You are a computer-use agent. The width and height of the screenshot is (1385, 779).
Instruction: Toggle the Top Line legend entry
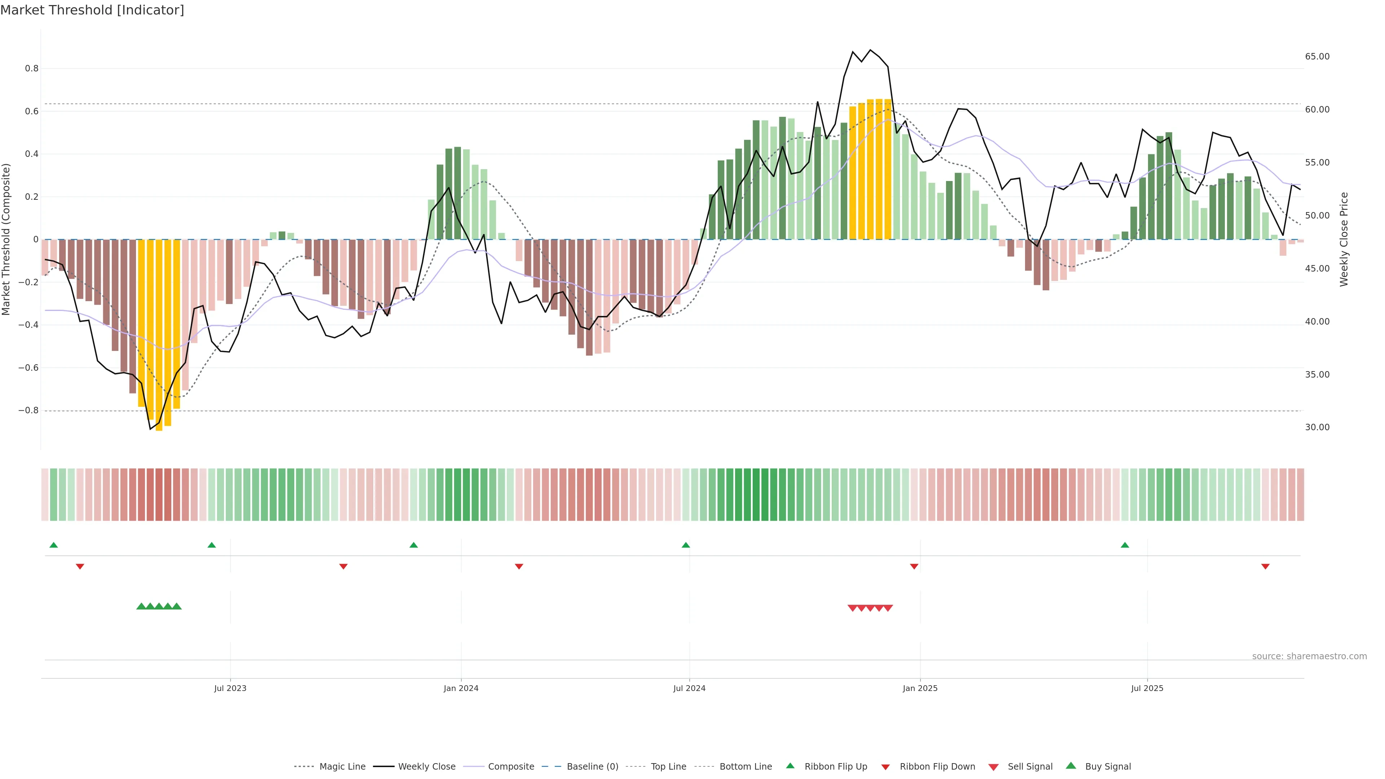668,767
